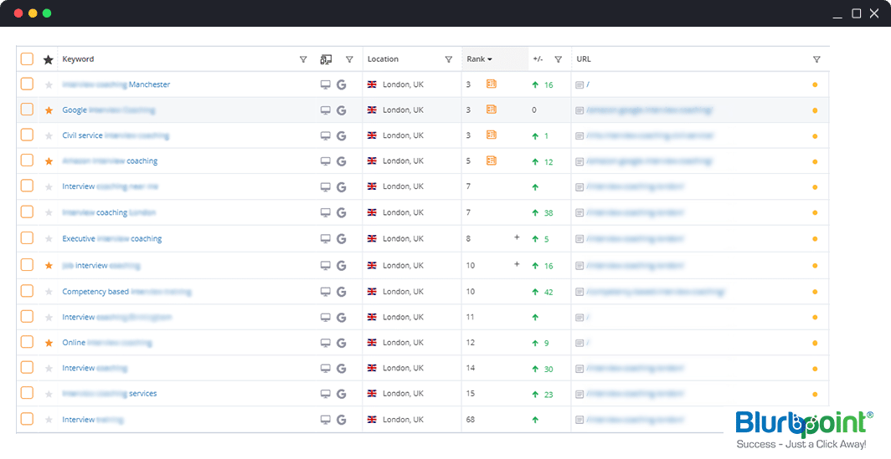Screen dimensions: 891x459
Task: Open the Location column filter
Action: tap(448, 59)
